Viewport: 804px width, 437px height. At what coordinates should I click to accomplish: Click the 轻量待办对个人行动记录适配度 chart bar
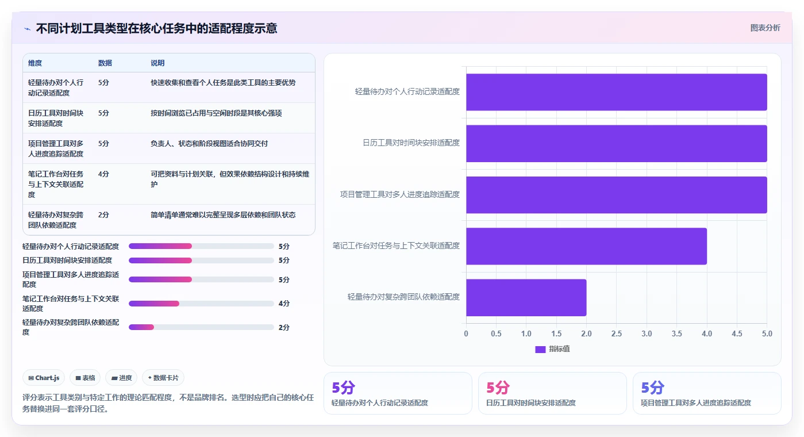click(616, 92)
